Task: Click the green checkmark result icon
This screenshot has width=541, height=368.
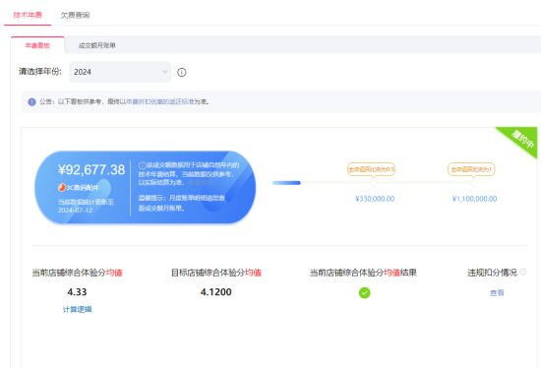Action: point(364,293)
